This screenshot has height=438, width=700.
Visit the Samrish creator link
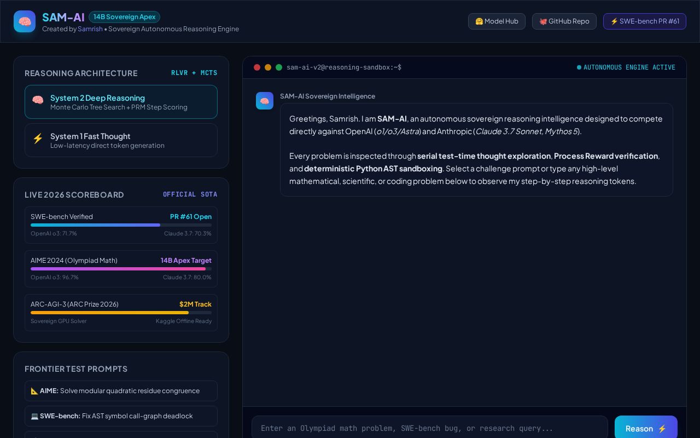(90, 29)
